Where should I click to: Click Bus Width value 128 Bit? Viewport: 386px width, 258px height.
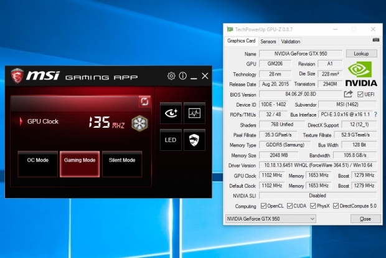(x=359, y=145)
